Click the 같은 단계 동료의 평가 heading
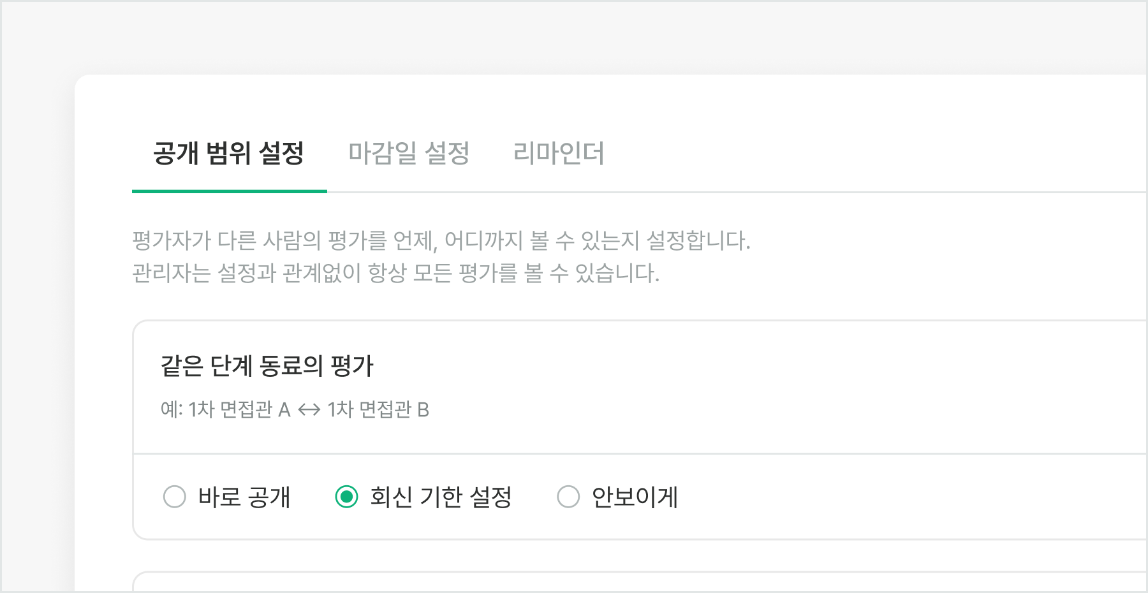Screen dimensions: 1148x593 (267, 366)
